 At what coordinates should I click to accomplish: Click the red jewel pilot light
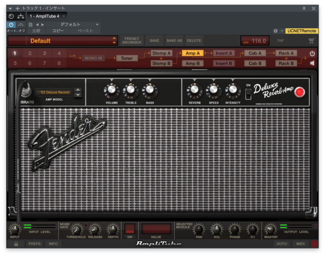[x=300, y=92]
